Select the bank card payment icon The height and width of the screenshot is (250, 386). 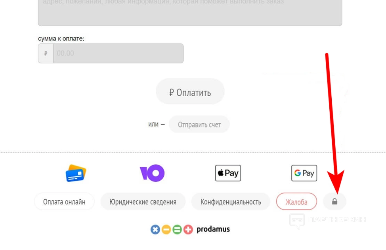pyautogui.click(x=76, y=173)
